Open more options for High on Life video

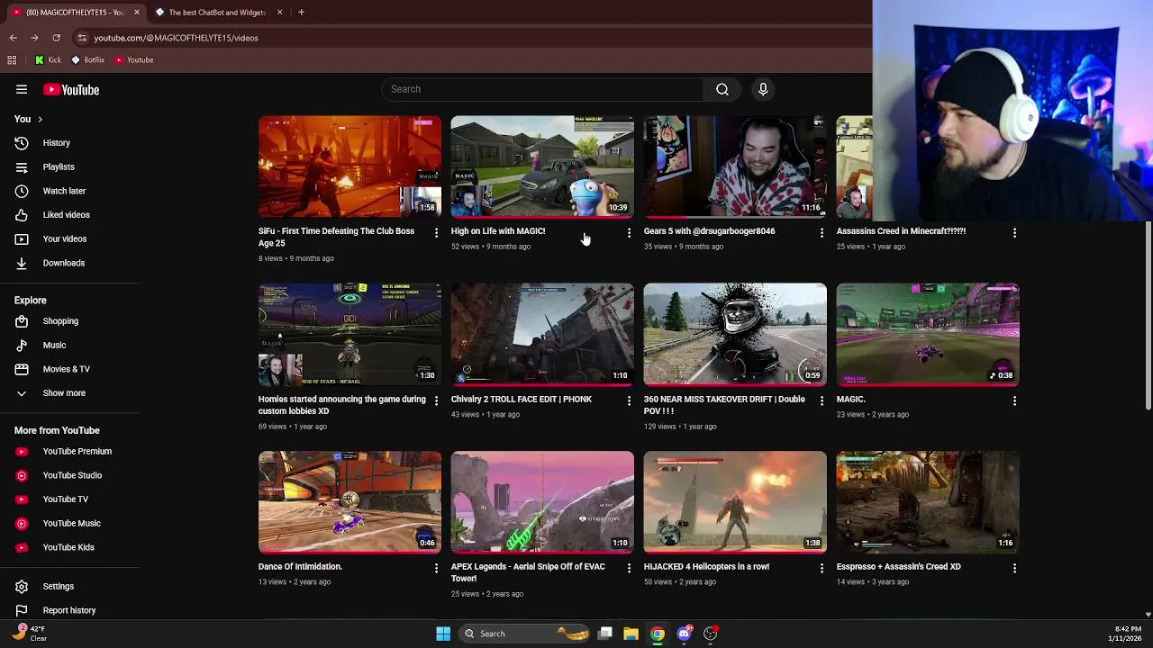[x=629, y=232]
